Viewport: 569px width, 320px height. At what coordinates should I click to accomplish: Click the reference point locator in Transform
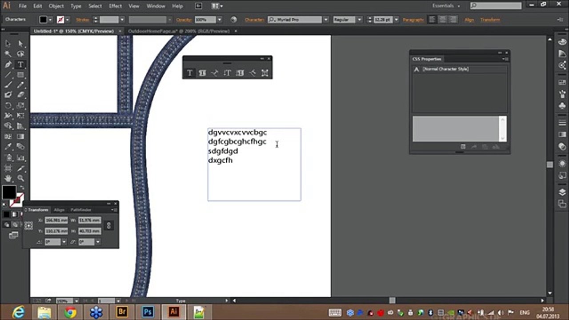(29, 226)
